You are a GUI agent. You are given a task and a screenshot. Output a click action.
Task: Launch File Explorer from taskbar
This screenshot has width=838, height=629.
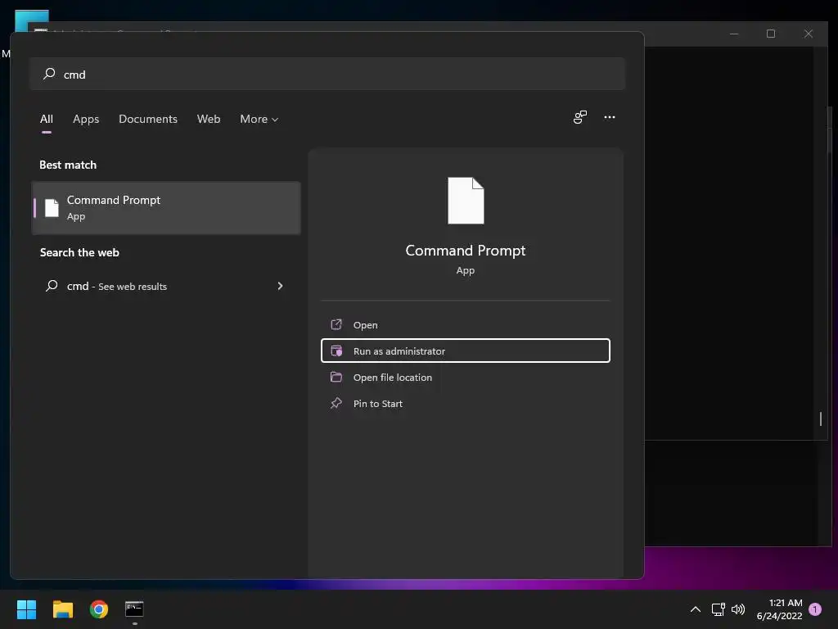tap(62, 609)
